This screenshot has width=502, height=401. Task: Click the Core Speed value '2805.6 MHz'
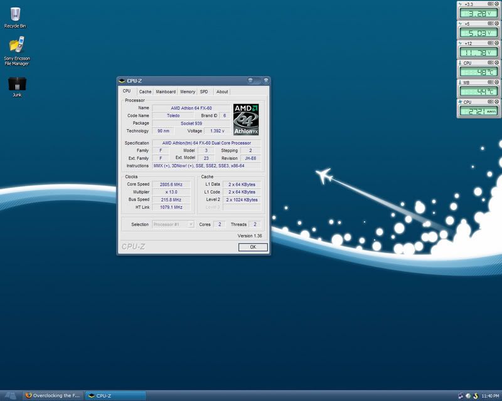point(171,184)
